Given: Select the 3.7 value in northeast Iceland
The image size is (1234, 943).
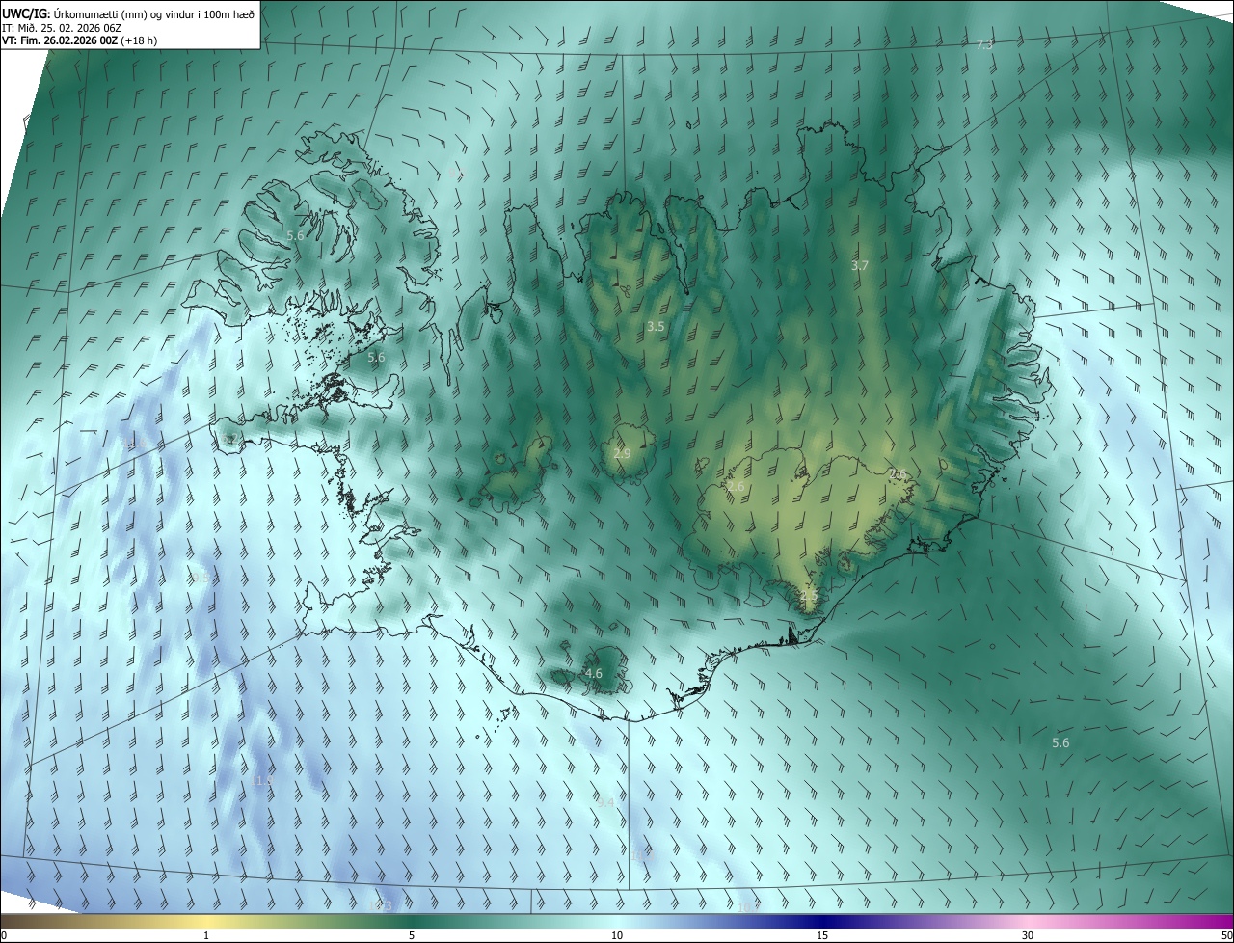Looking at the screenshot, I should pos(860,265).
